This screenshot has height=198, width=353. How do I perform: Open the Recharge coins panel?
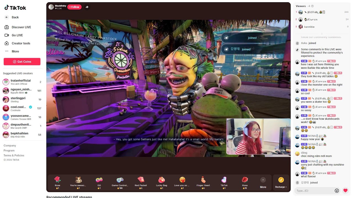coord(281,183)
